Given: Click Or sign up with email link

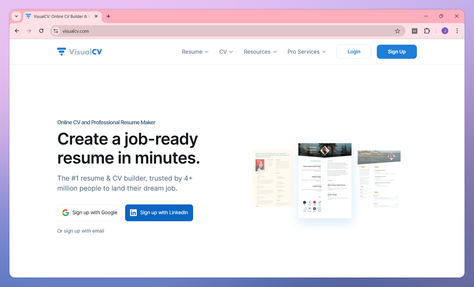Looking at the screenshot, I should pos(81,231).
